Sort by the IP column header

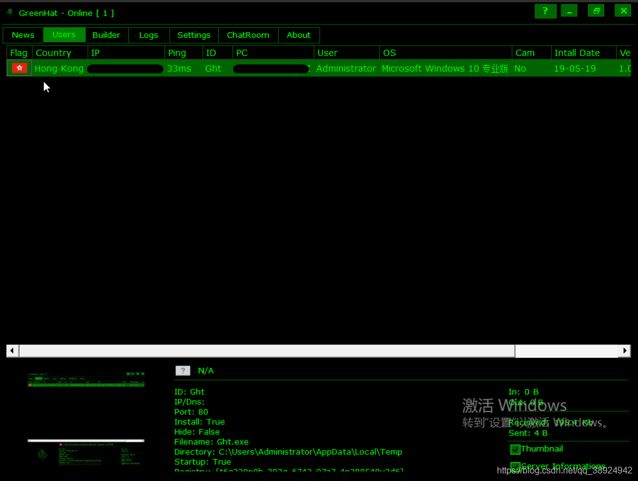126,53
